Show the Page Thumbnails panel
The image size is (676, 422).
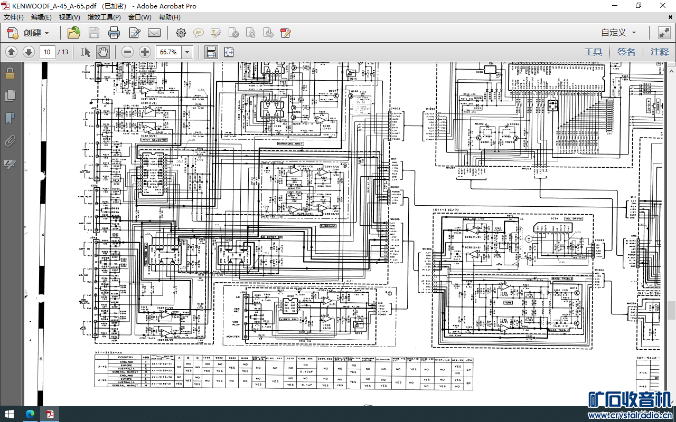pyautogui.click(x=10, y=95)
